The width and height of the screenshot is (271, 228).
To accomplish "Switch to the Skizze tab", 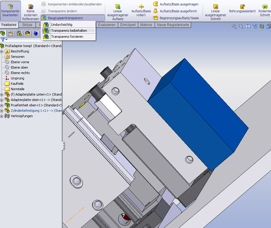I will [x=27, y=25].
